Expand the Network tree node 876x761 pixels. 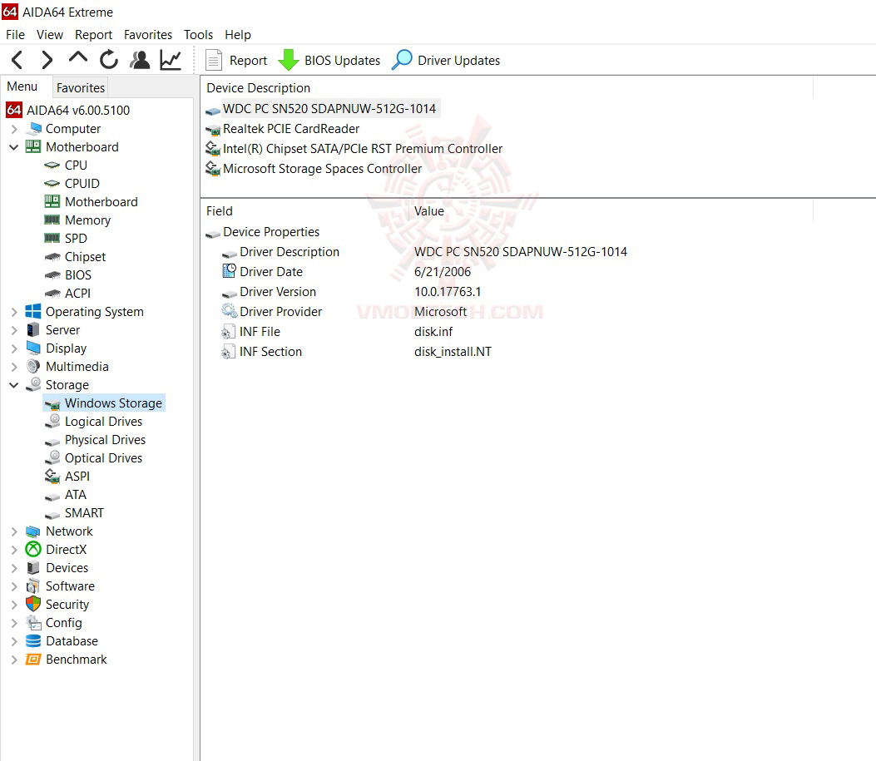[x=14, y=531]
